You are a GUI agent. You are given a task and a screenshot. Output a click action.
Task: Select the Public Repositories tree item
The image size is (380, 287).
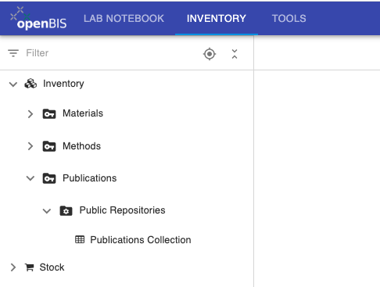point(122,210)
